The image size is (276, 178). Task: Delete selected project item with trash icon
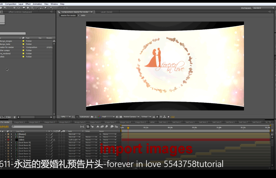pos(15,117)
